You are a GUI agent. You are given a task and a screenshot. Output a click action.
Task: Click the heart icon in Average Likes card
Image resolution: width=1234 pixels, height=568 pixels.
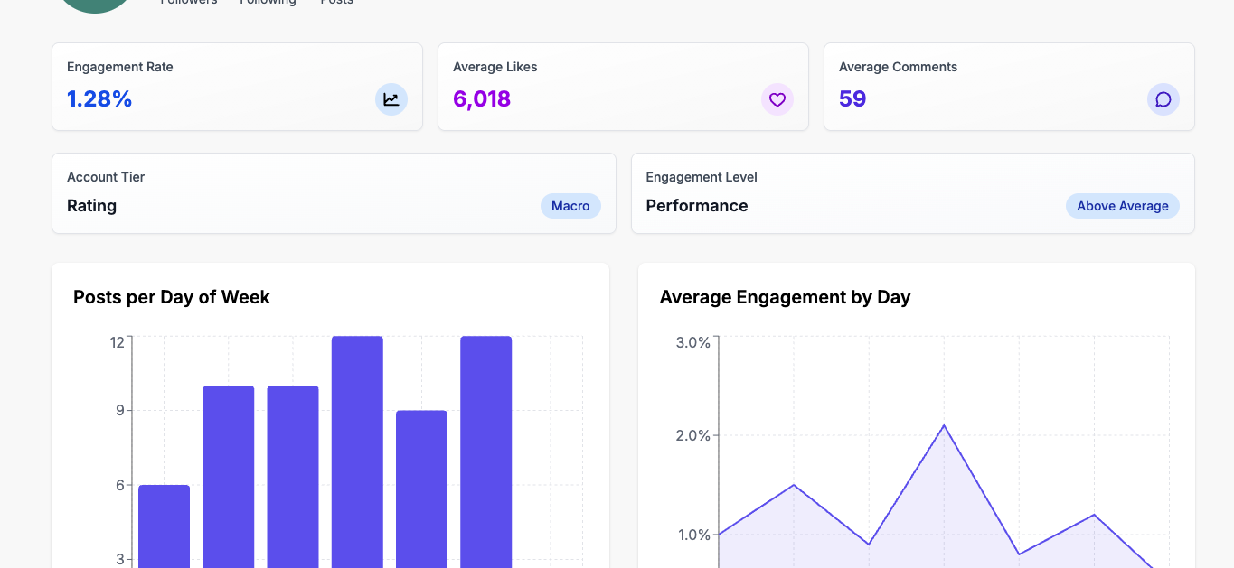coord(777,99)
